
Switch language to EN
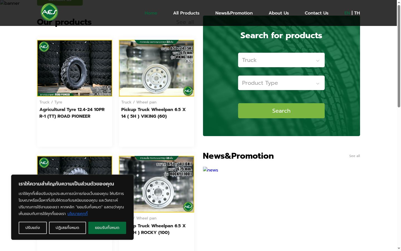tap(347, 13)
